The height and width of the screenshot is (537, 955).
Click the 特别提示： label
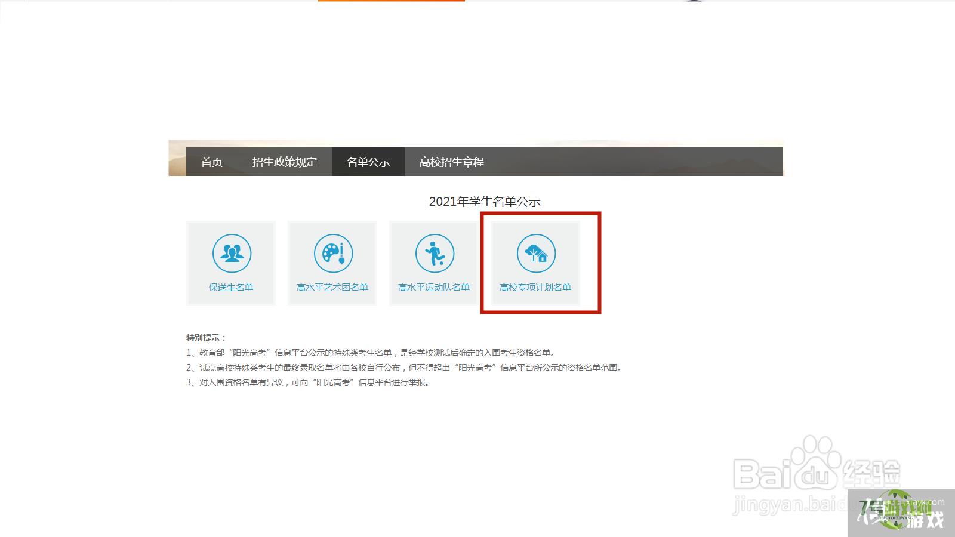[207, 338]
